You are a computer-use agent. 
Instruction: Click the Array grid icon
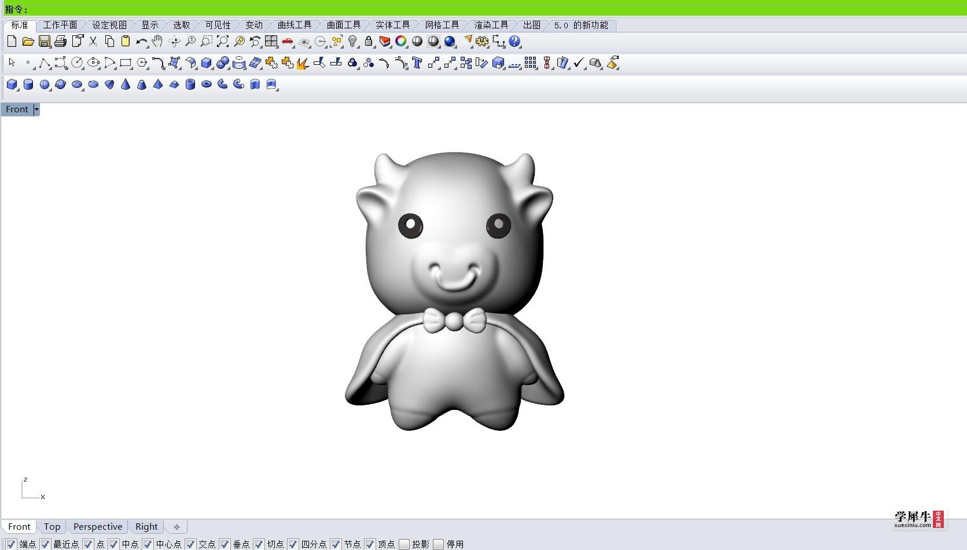tap(531, 63)
